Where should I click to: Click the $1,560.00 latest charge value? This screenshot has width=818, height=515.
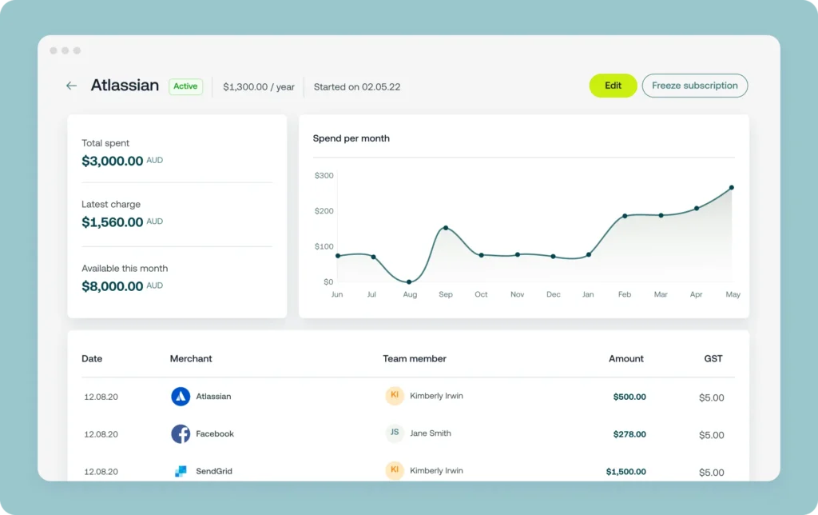112,222
